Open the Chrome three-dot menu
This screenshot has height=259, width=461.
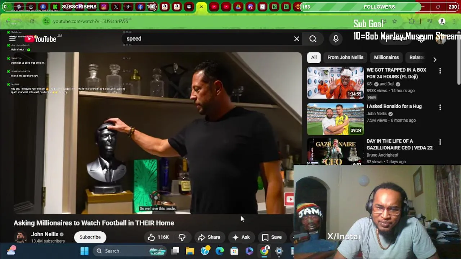tap(454, 21)
